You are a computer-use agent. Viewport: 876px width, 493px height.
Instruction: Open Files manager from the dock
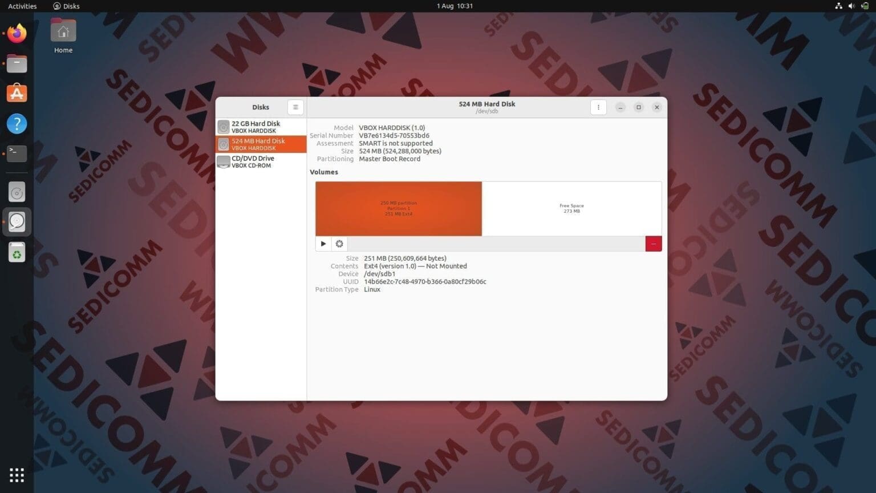click(x=17, y=63)
